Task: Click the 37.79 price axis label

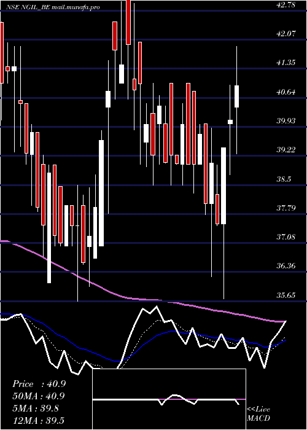Action: click(286, 208)
